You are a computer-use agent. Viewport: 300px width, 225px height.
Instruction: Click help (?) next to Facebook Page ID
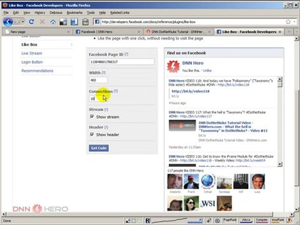(126, 54)
